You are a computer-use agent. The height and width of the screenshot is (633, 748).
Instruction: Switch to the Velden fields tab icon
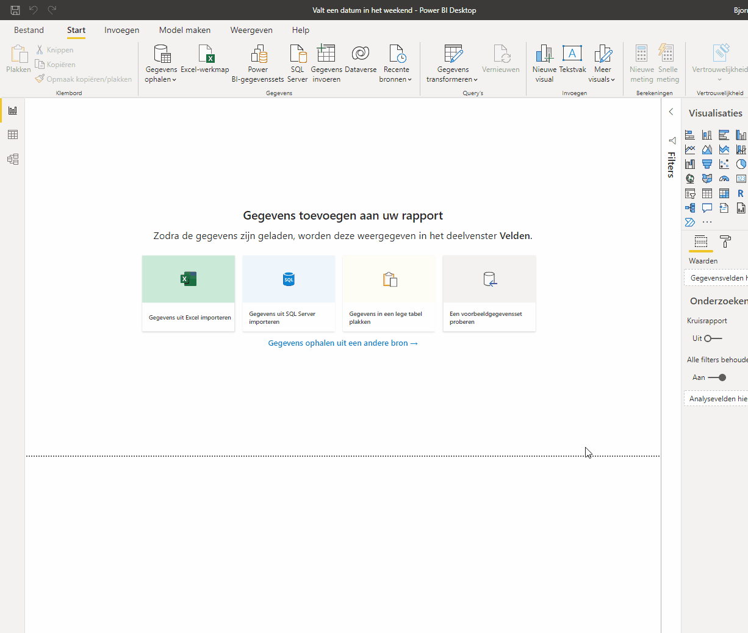point(701,241)
